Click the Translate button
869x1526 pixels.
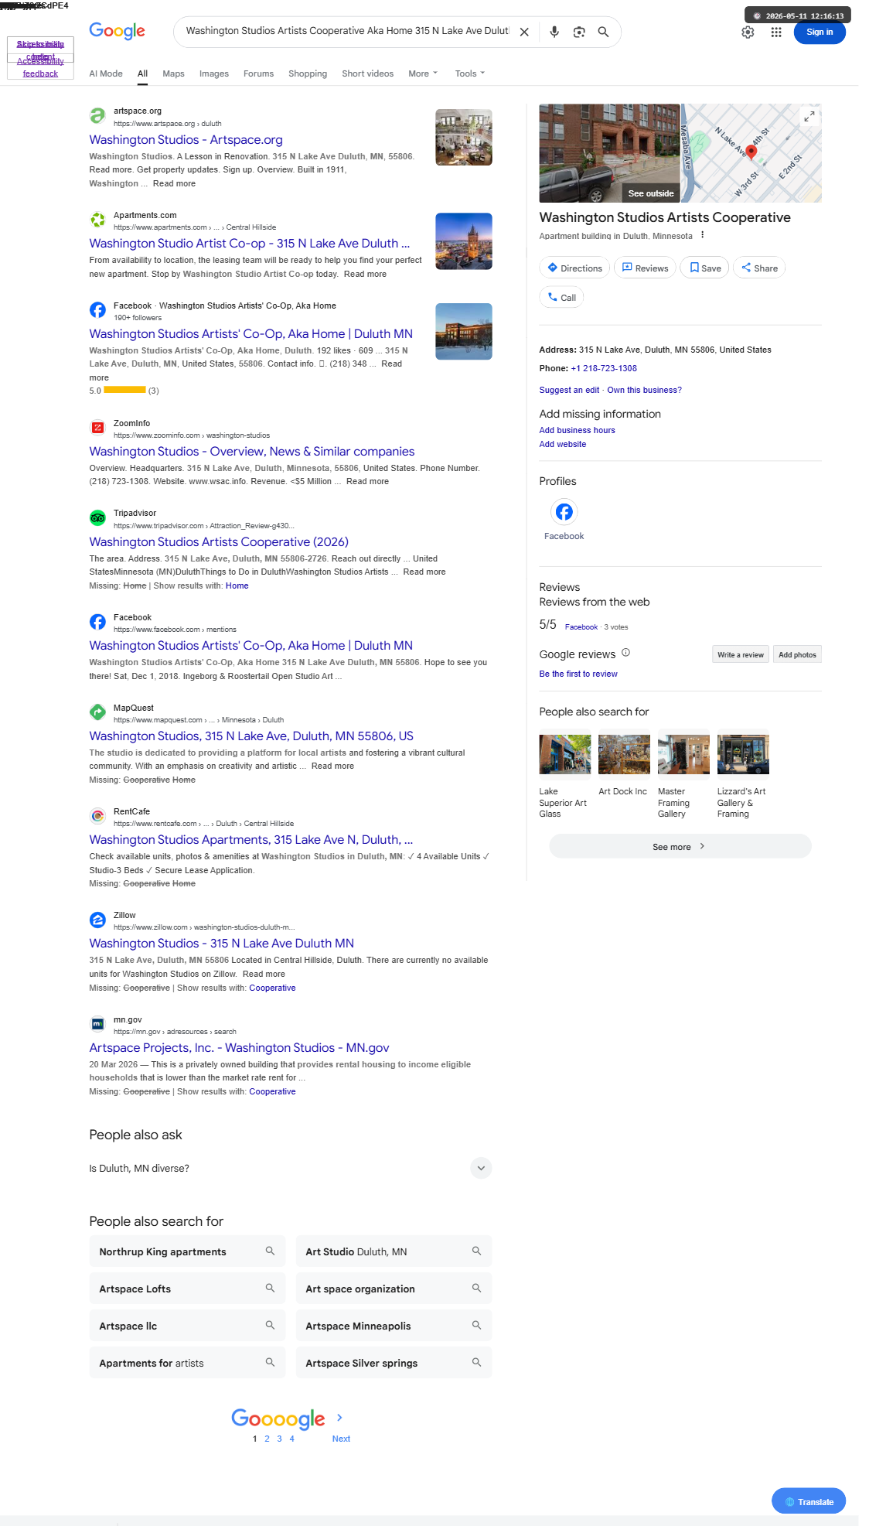[809, 1501]
